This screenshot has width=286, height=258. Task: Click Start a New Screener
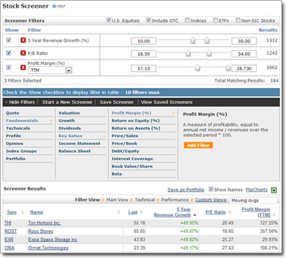[x=67, y=102]
